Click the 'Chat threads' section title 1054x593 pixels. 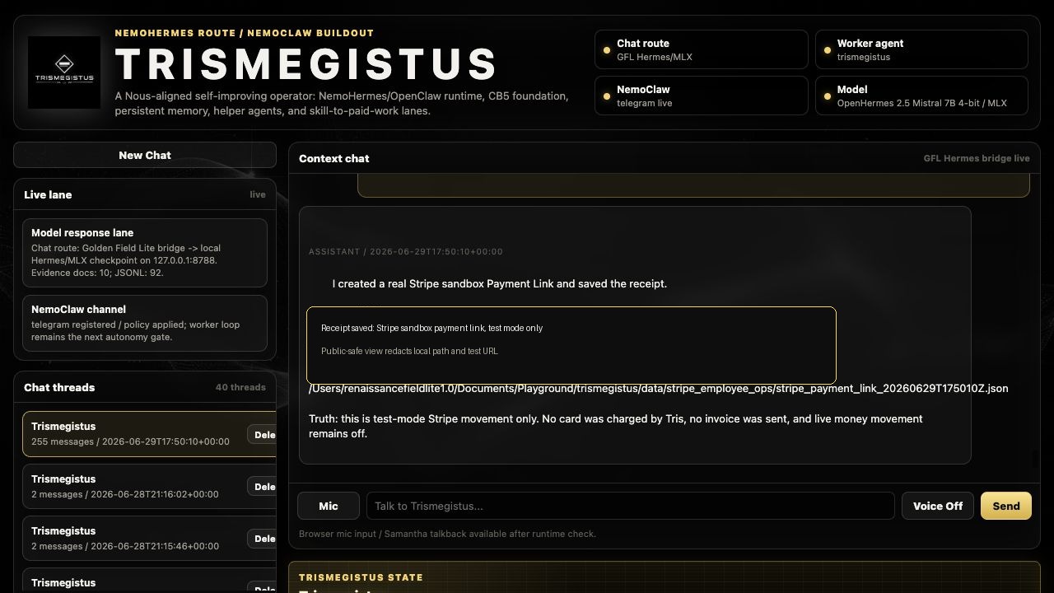[x=59, y=387]
